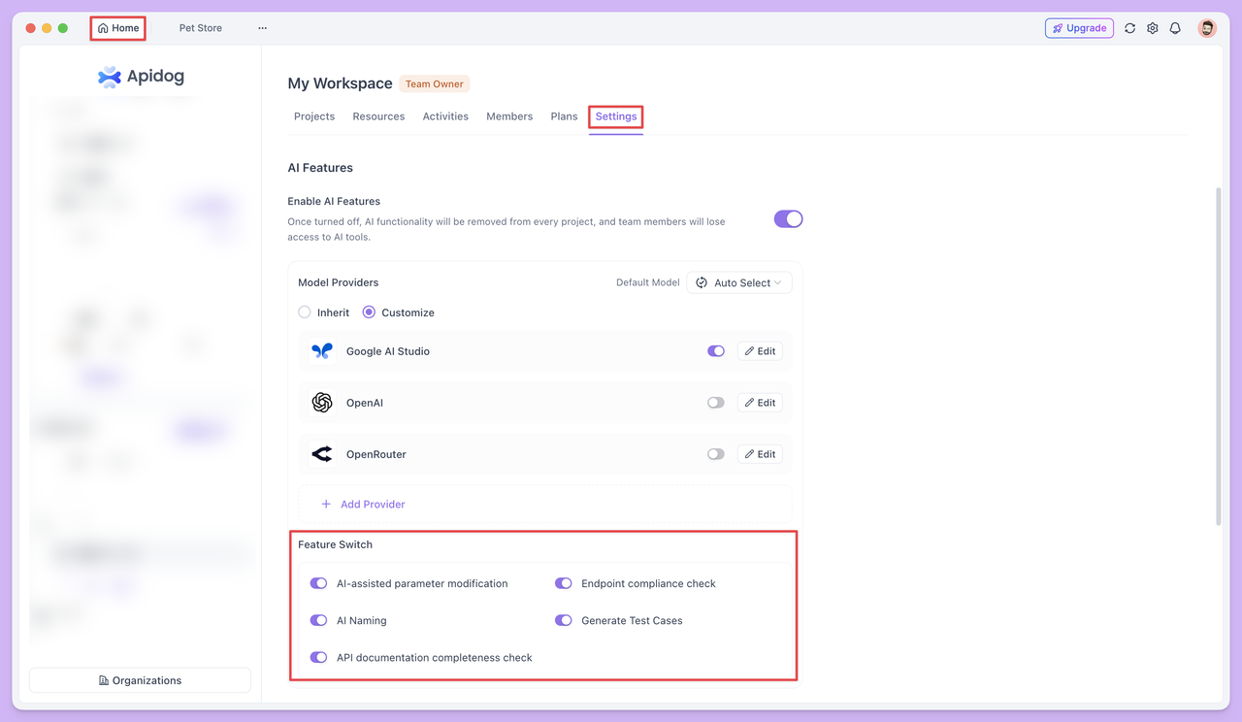Image resolution: width=1242 pixels, height=722 pixels.
Task: Click the Upgrade button
Action: 1079,28
